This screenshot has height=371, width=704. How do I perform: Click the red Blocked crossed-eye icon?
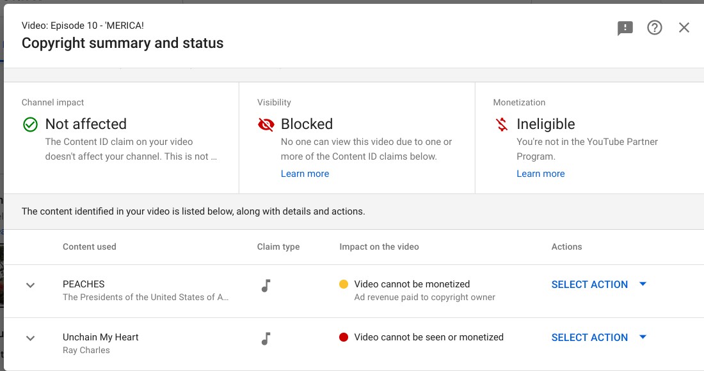tap(266, 124)
